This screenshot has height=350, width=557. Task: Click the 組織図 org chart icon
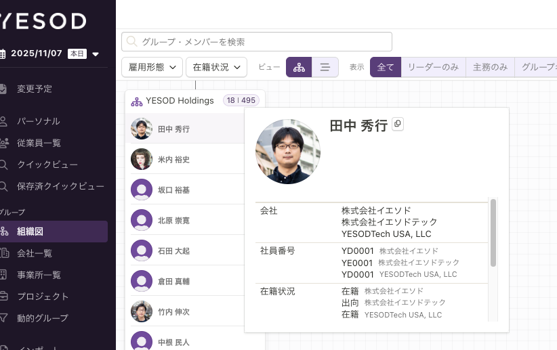(4, 232)
